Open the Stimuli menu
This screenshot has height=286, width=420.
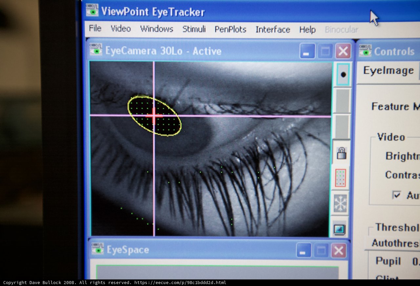point(194,29)
